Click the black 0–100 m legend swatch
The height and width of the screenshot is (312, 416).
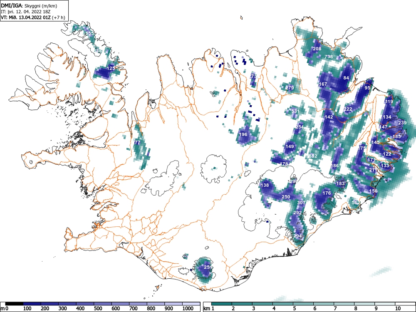[x=14, y=304]
